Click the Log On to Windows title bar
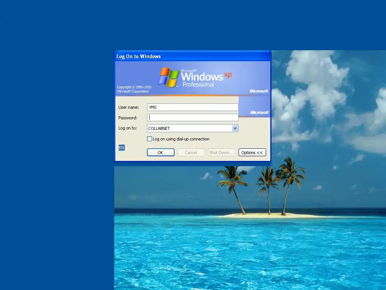 [x=193, y=56]
